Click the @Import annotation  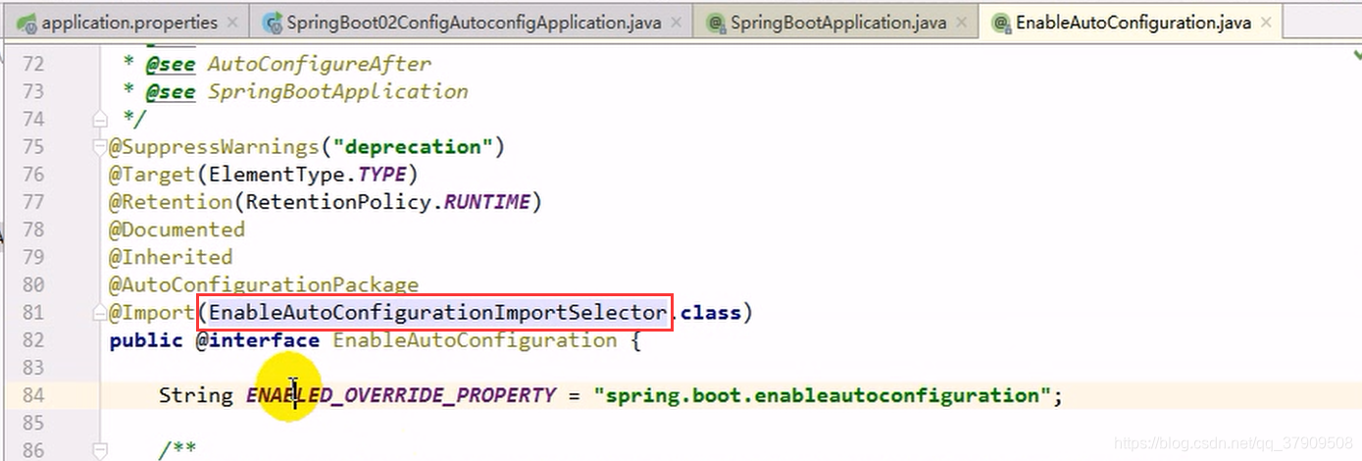click(152, 313)
